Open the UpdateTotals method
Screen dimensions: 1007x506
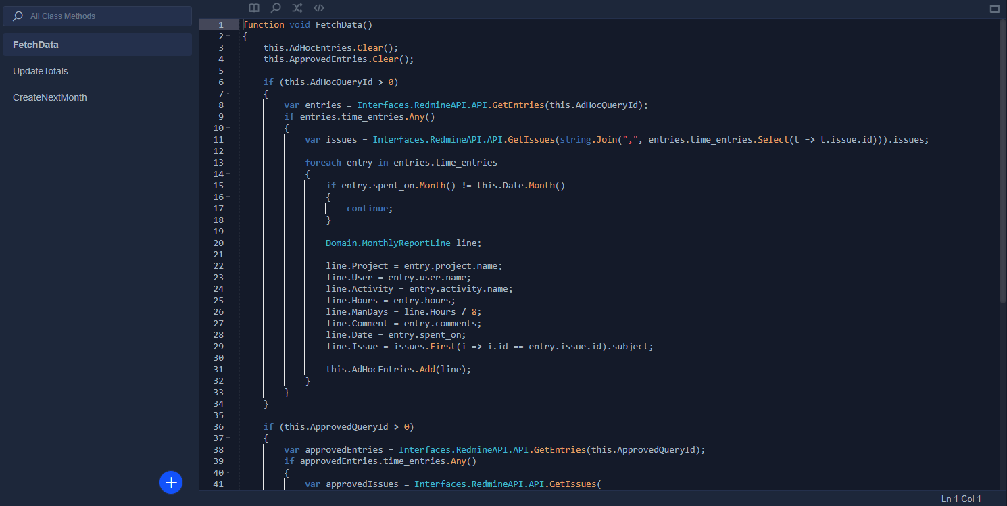point(41,71)
